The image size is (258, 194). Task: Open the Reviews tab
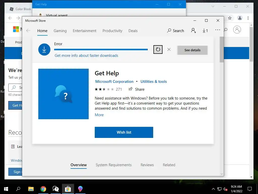[x=147, y=165]
